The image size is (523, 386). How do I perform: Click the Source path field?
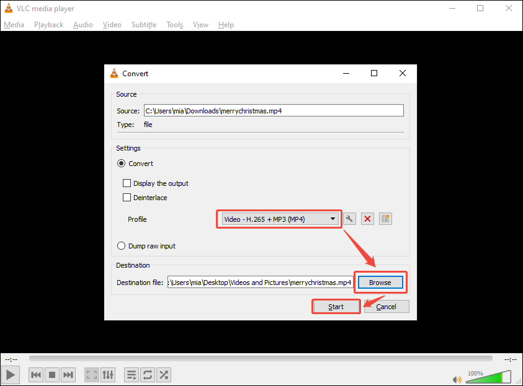point(274,110)
